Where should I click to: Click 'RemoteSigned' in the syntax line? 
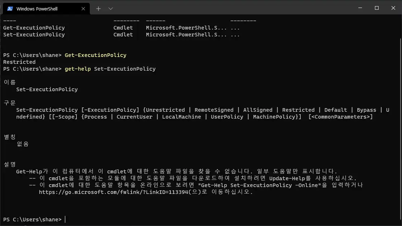point(214,110)
